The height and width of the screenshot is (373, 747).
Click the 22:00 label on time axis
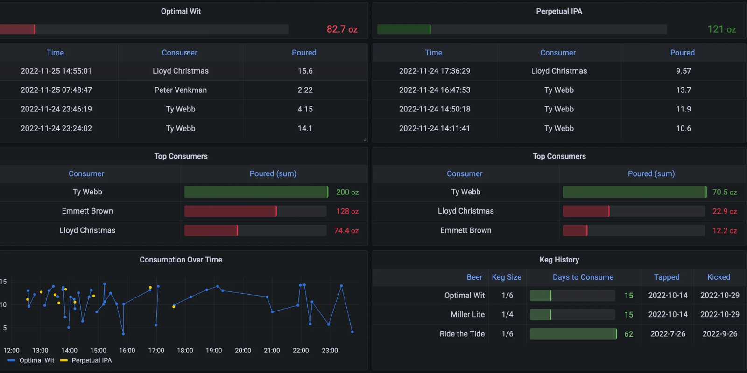(x=301, y=351)
